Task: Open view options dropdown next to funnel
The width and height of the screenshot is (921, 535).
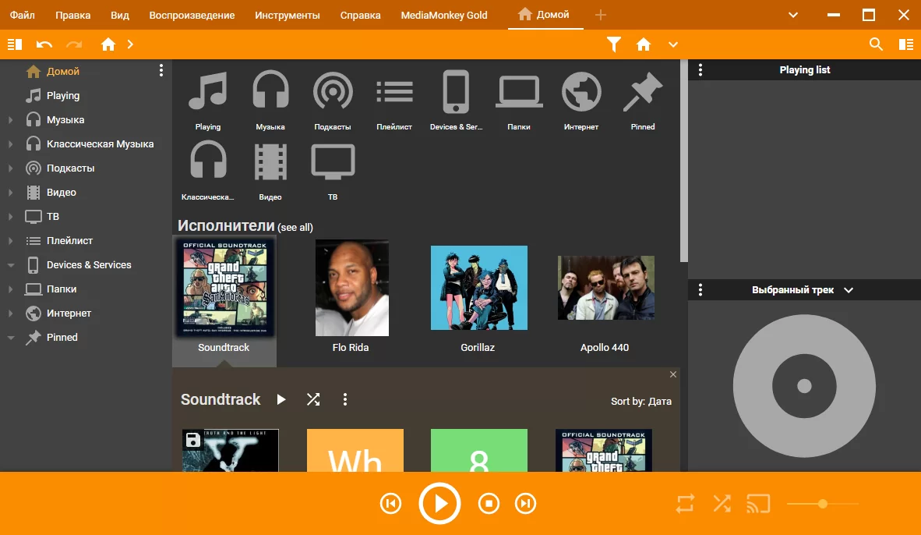Action: click(673, 44)
